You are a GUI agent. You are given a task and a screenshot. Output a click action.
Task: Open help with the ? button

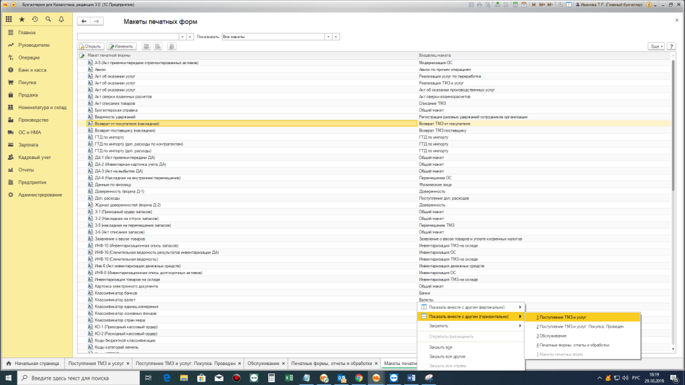click(x=672, y=46)
